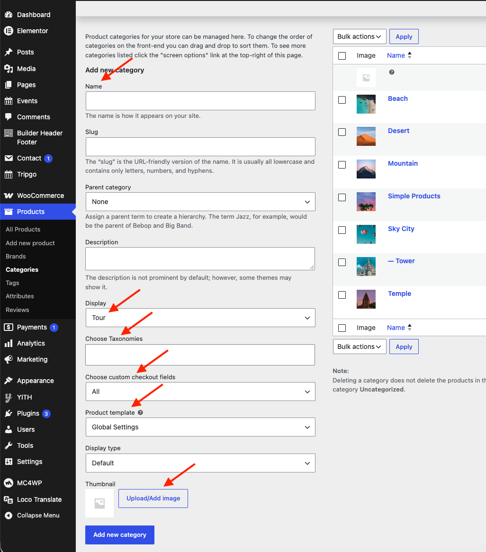Image resolution: width=486 pixels, height=552 pixels.
Task: Click the Builder Header Footer icon
Action: click(9, 133)
